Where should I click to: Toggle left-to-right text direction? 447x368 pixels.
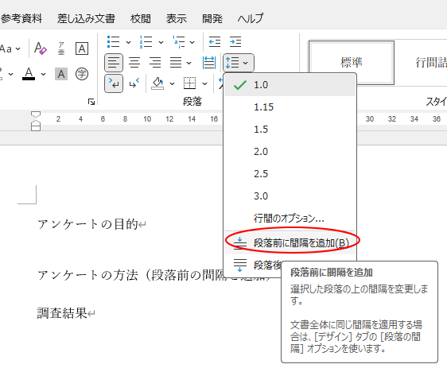(x=114, y=83)
